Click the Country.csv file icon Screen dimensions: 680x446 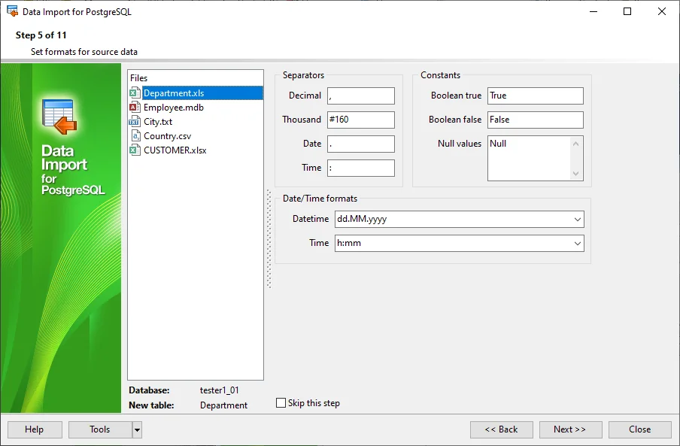[135, 136]
